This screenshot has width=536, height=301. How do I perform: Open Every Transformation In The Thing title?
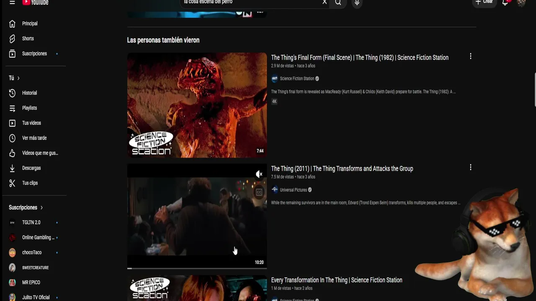337,280
